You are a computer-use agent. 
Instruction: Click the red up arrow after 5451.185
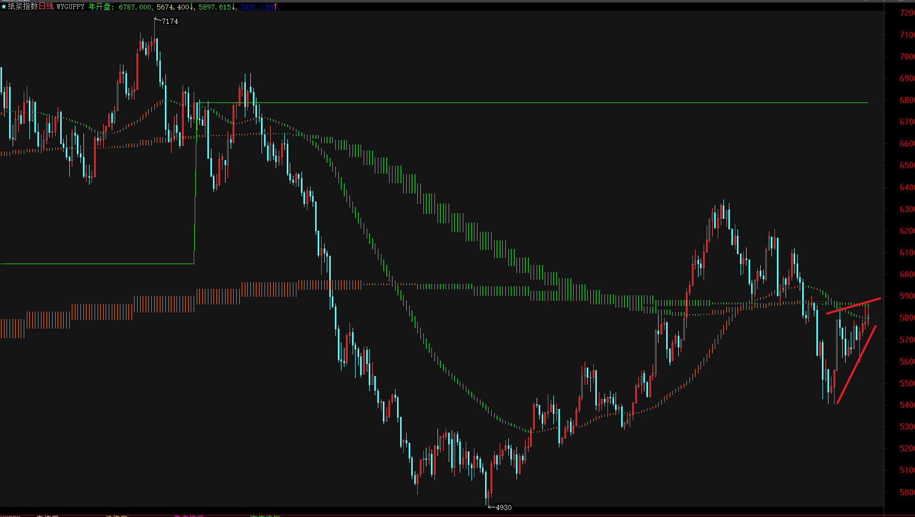coord(276,8)
